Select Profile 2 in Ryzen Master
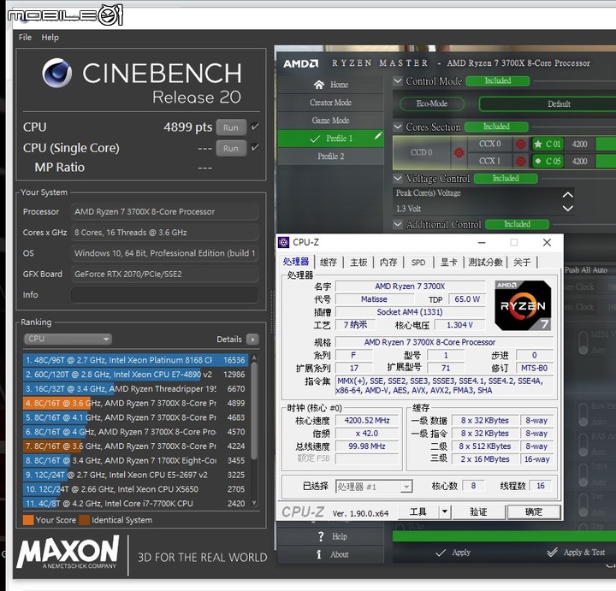The width and height of the screenshot is (616, 591). tap(330, 157)
